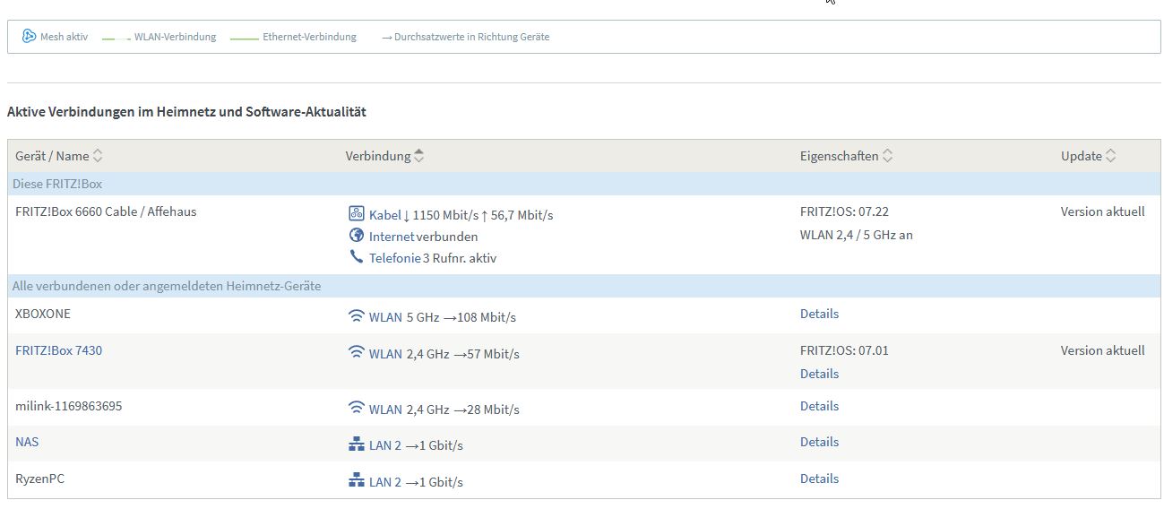This screenshot has width=1164, height=526.
Task: Click the WLAN icon in XBOXONE row
Action: pos(357,316)
